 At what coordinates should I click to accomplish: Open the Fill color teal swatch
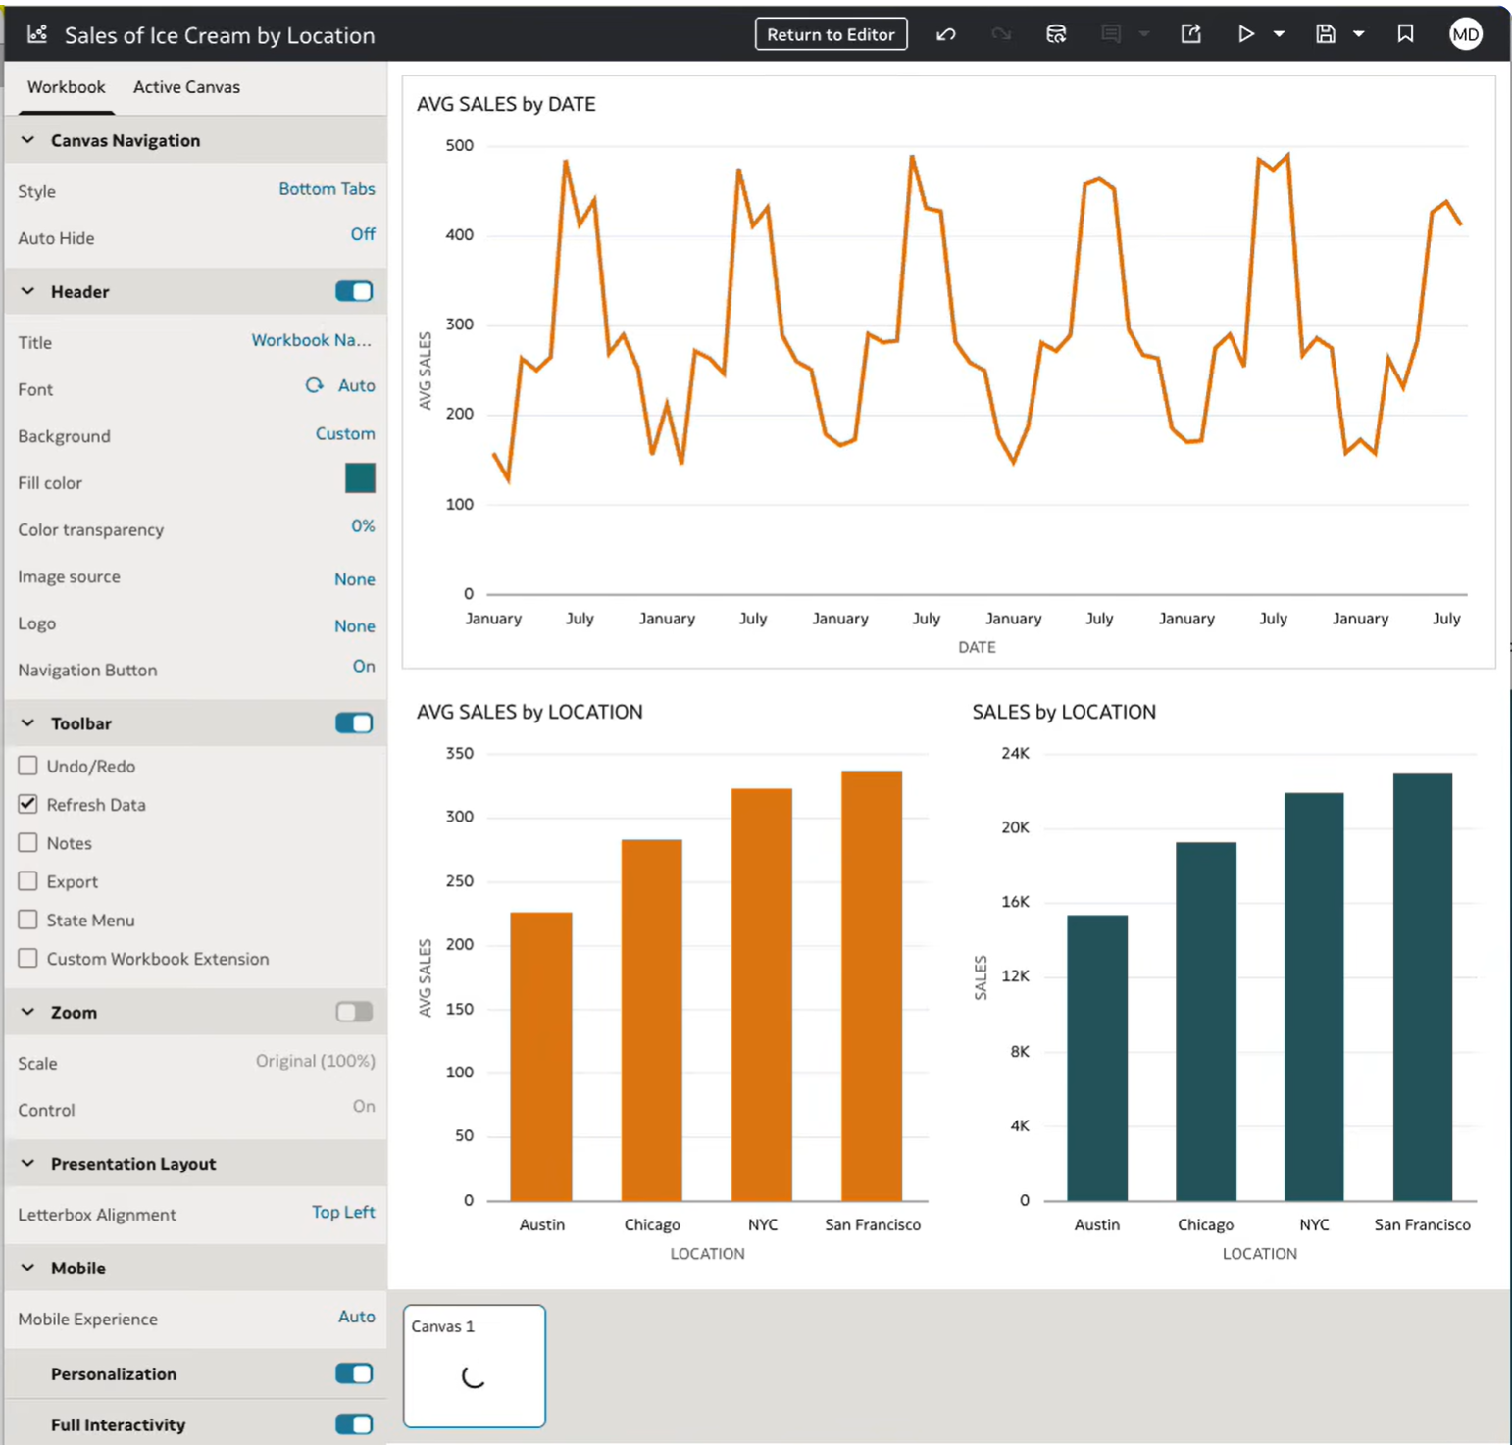tap(360, 478)
